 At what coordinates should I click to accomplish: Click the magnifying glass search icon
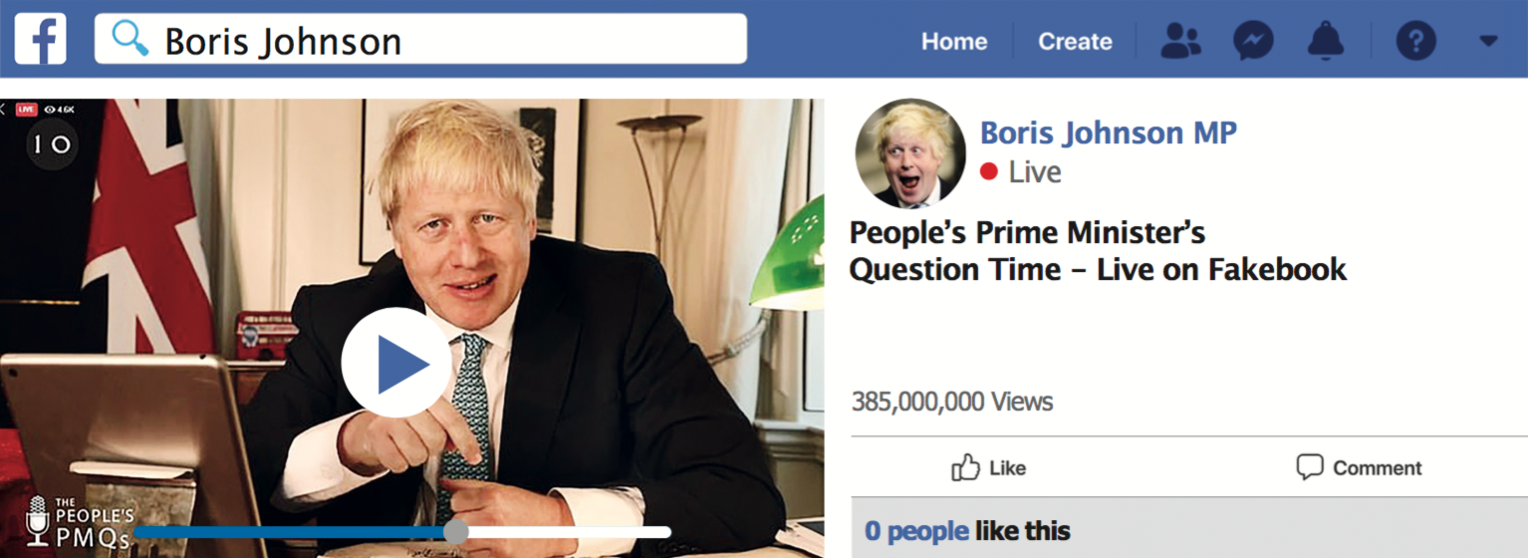(129, 39)
